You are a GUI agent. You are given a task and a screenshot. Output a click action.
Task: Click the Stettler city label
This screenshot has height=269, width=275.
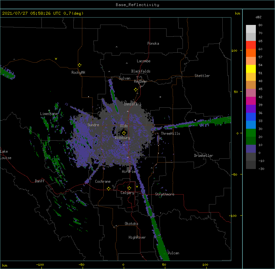coord(202,76)
